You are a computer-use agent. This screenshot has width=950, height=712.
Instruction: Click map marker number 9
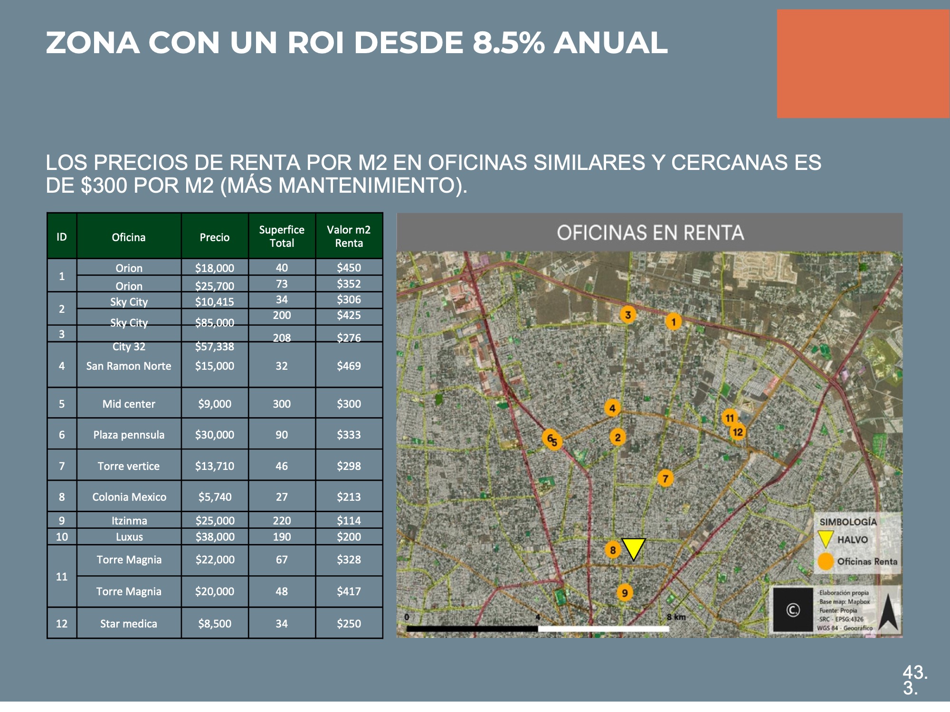click(625, 592)
